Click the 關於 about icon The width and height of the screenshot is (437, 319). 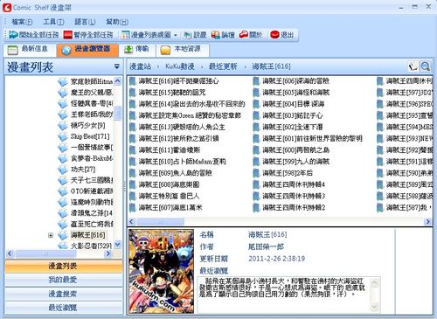click(x=244, y=35)
